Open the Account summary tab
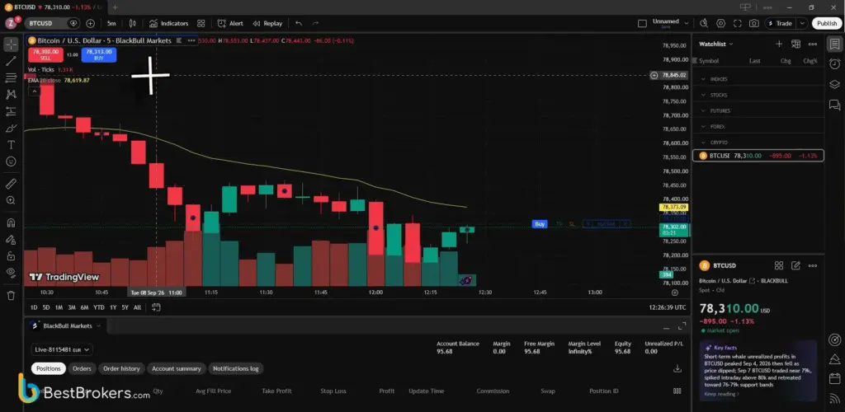Viewport: 845px width, 412px height. click(177, 368)
